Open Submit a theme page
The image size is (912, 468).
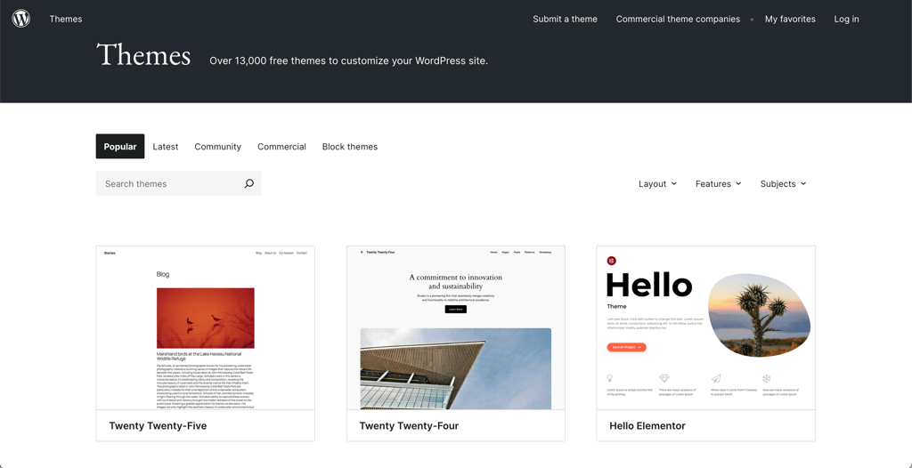[565, 20]
